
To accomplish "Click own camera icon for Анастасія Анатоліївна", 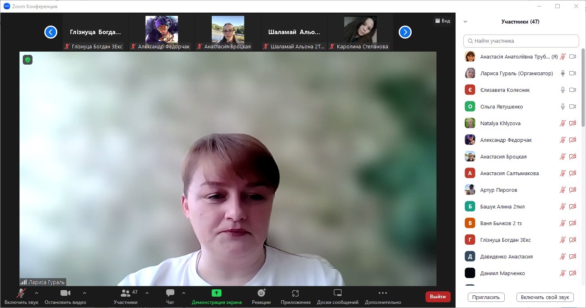I will point(573,56).
